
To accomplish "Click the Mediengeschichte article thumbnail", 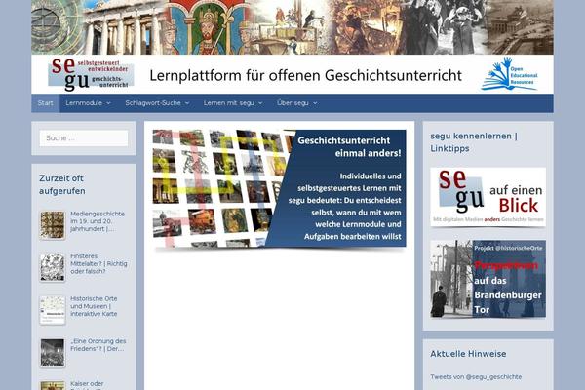I will [x=53, y=224].
